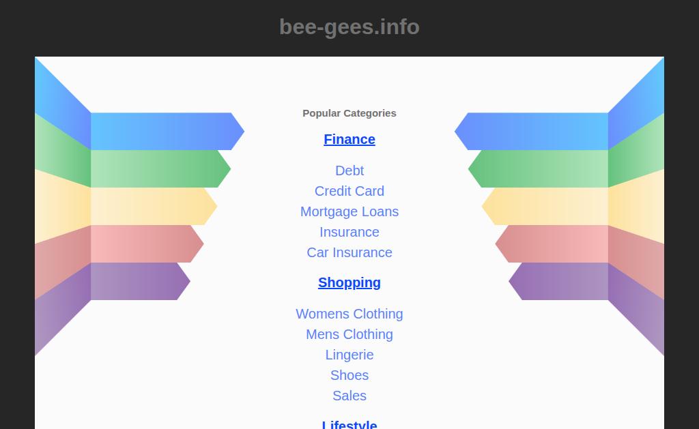Click the purple arrow banner on left

pyautogui.click(x=141, y=281)
